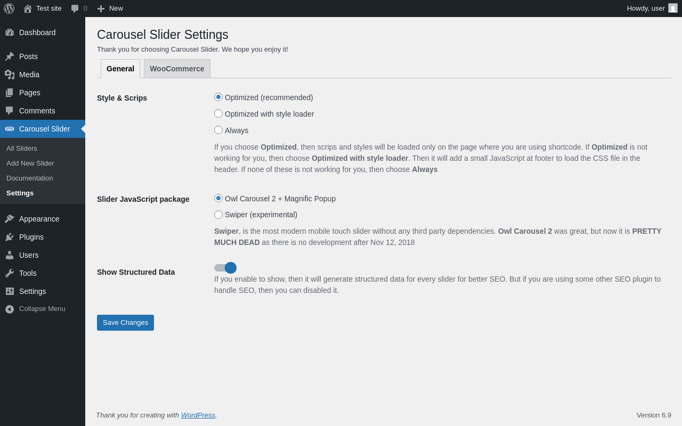The width and height of the screenshot is (682, 426).
Task: Click the Dashboard gauge icon
Action: [10, 32]
